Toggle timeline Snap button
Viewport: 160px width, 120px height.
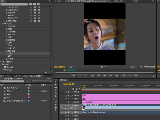[x=73, y=89]
